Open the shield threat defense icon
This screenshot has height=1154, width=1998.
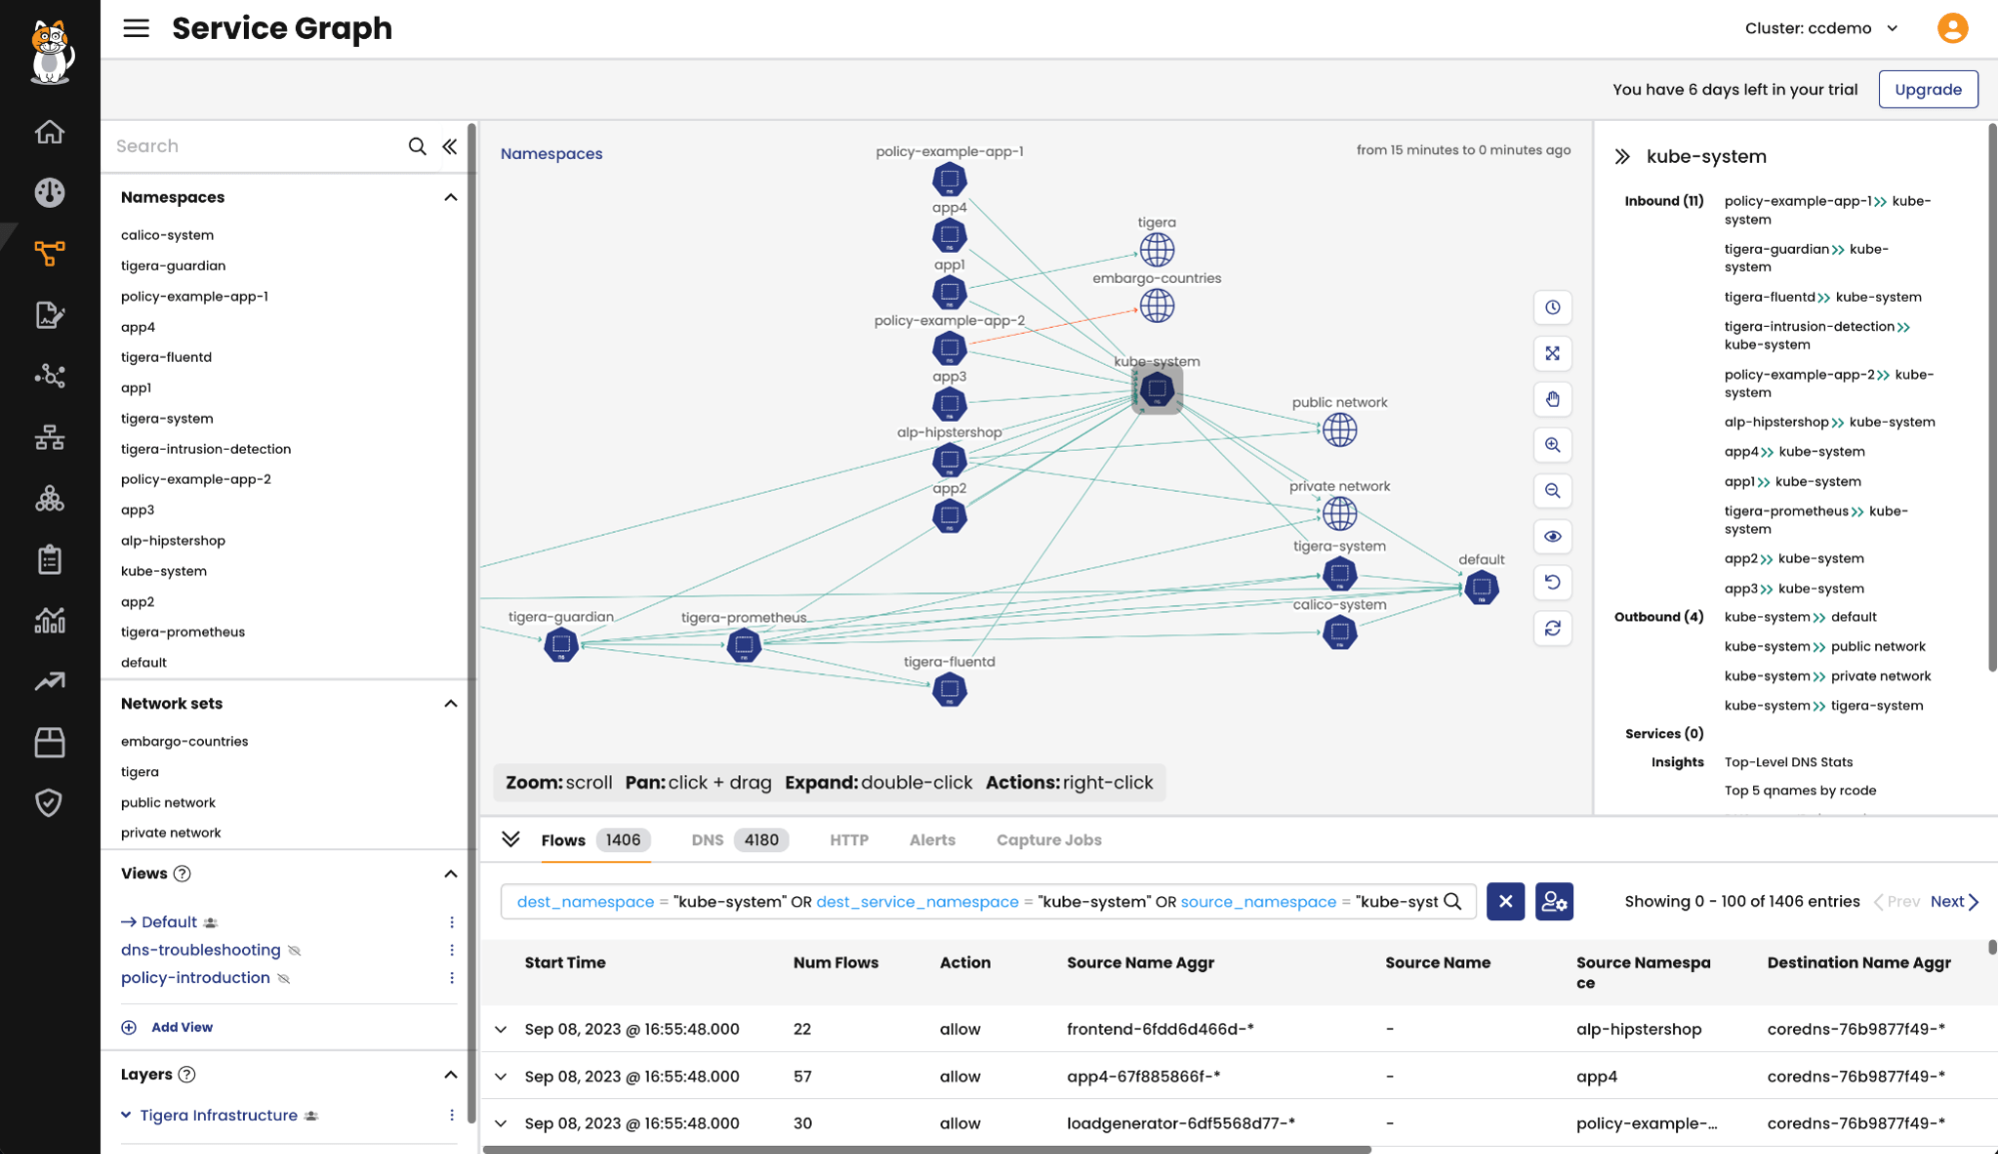[x=49, y=803]
